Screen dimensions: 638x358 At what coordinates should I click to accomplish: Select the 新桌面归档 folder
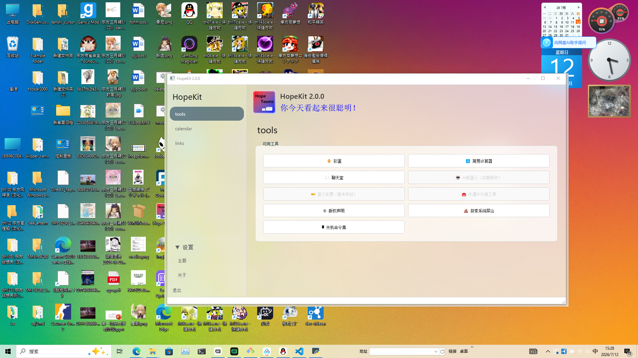[63, 114]
